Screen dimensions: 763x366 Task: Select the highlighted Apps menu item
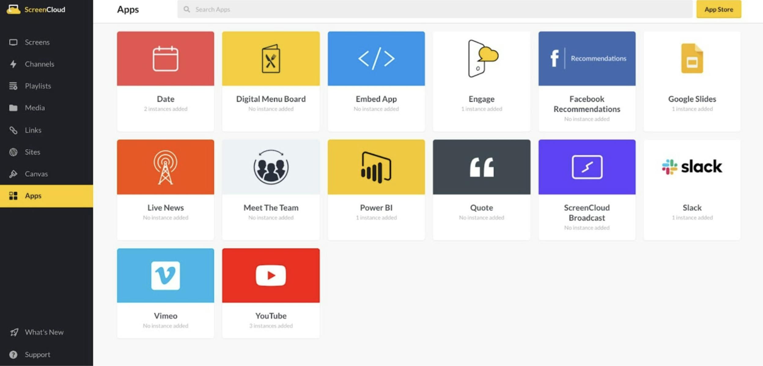click(46, 196)
